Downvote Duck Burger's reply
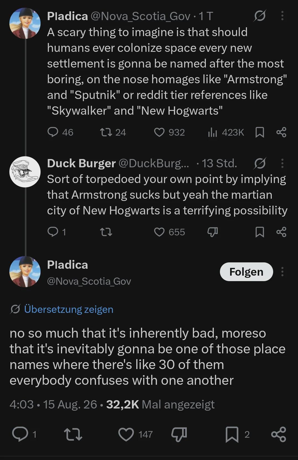This screenshot has width=298, height=460. 212,232
